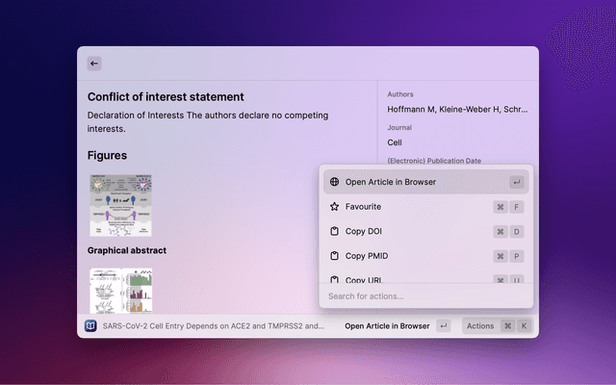Click the return key icon in bottom bar
This screenshot has height=385, width=616.
click(443, 326)
